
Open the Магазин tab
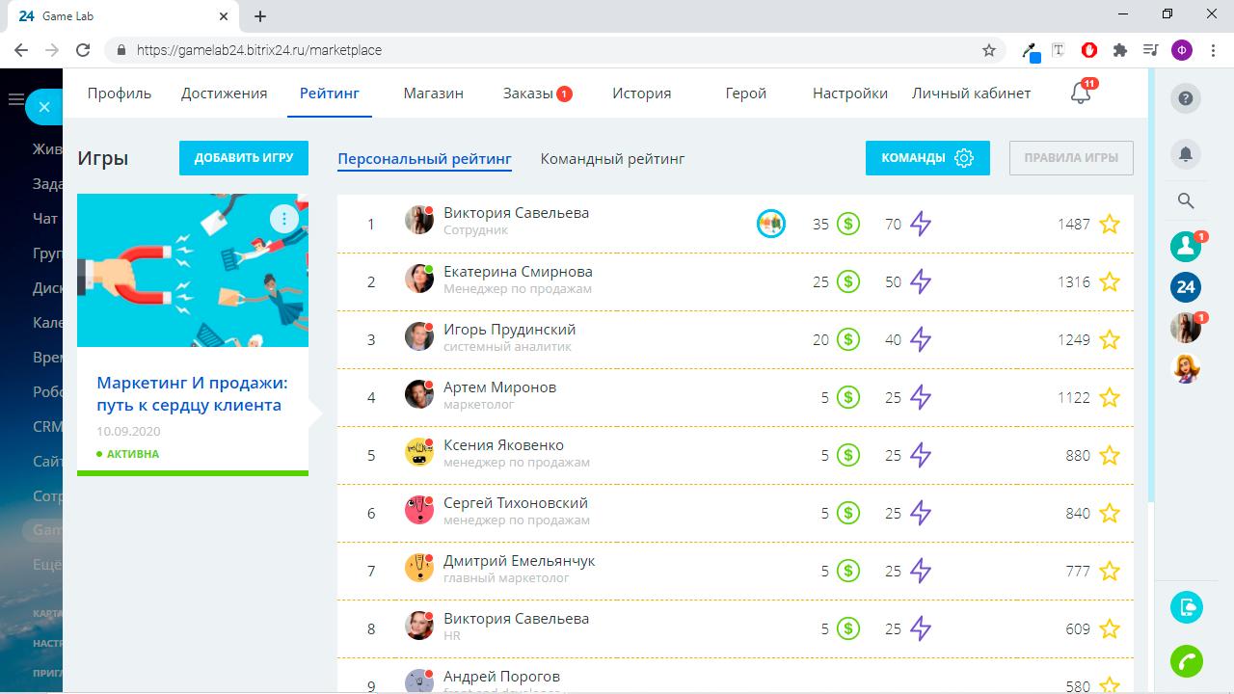tap(434, 93)
